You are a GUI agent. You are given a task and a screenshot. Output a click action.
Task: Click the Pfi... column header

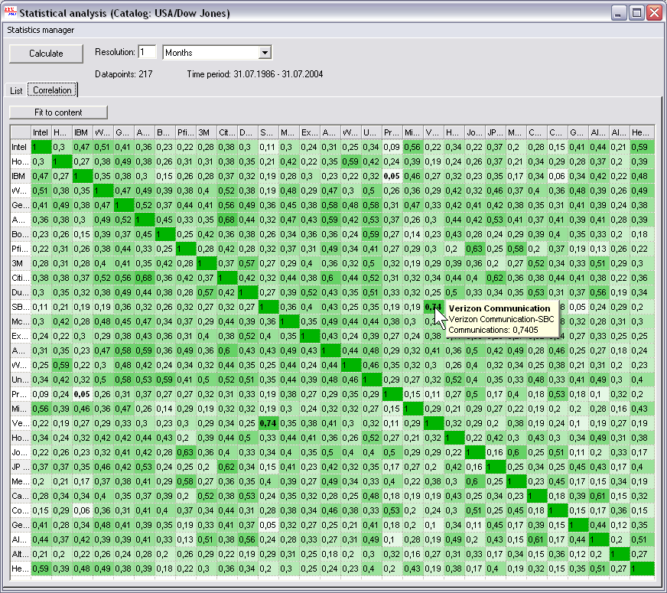point(186,132)
